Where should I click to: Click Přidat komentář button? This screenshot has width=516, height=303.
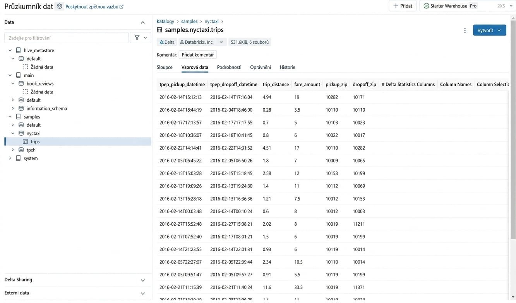(x=197, y=54)
